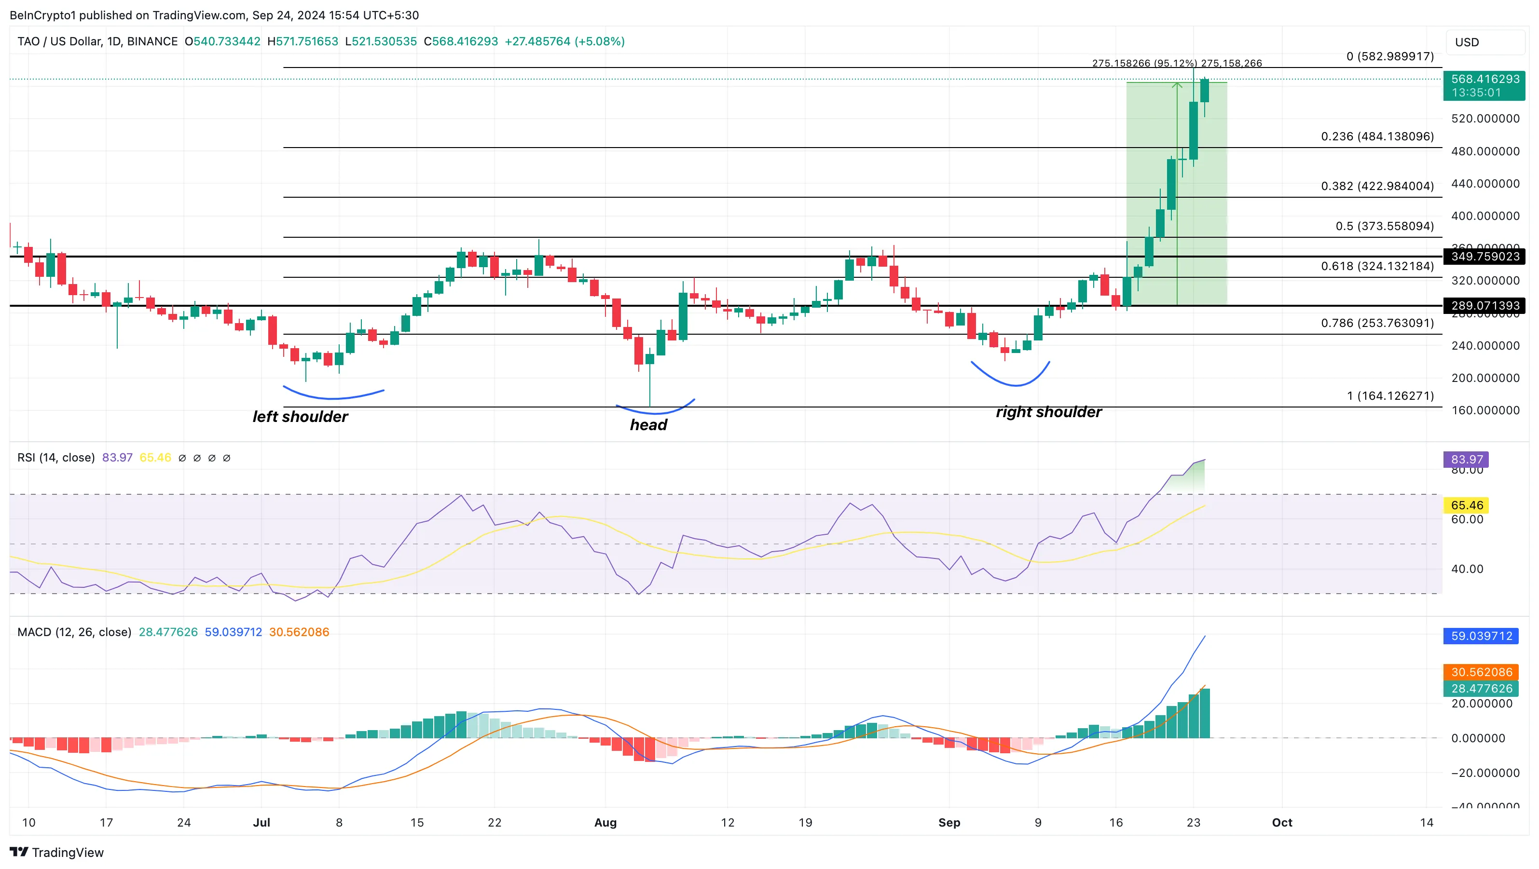Click the black 349.759023 price level label
Viewport: 1539px width, 869px height.
[x=1484, y=256]
